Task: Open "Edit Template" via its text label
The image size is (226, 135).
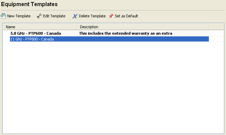Action: 54,16
